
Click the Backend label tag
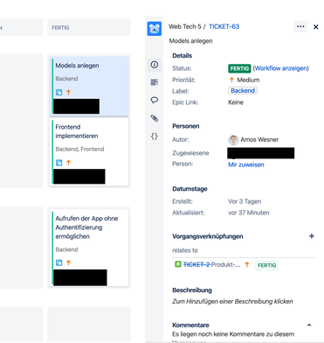tap(243, 91)
